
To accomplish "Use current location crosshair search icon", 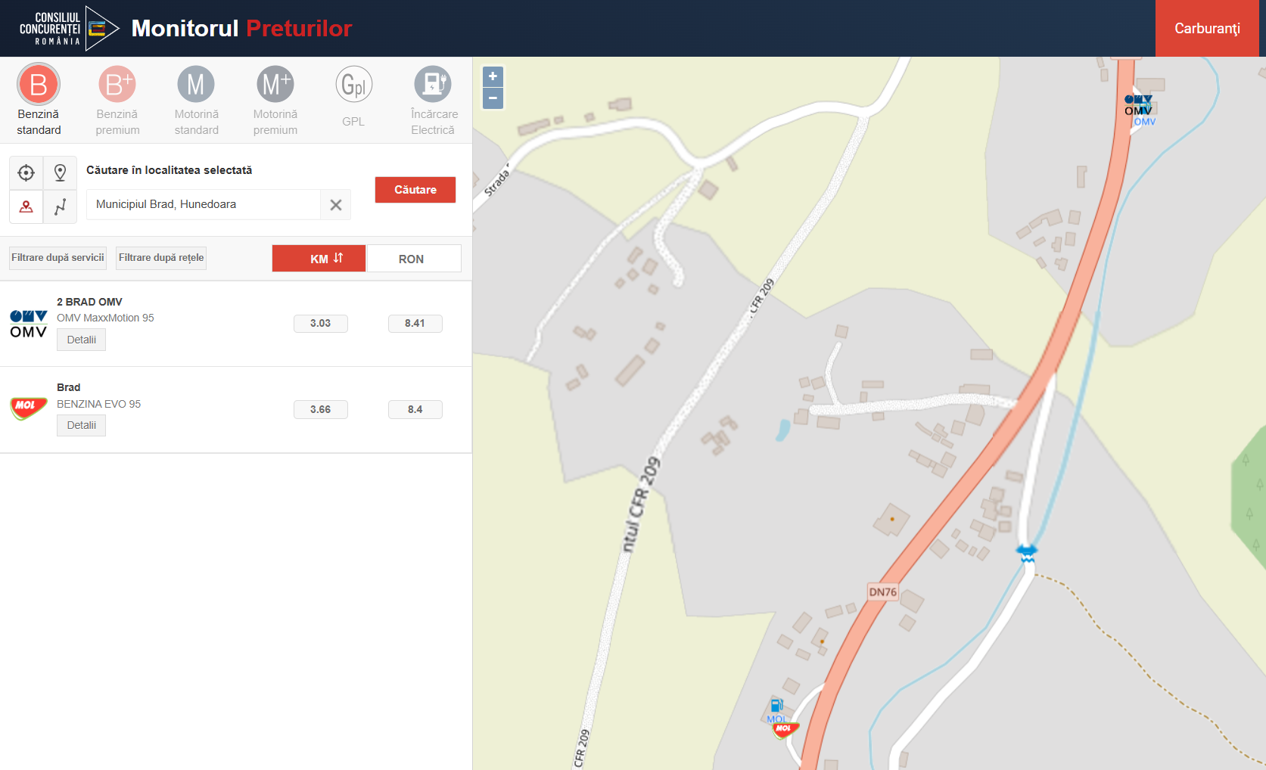I will (26, 173).
